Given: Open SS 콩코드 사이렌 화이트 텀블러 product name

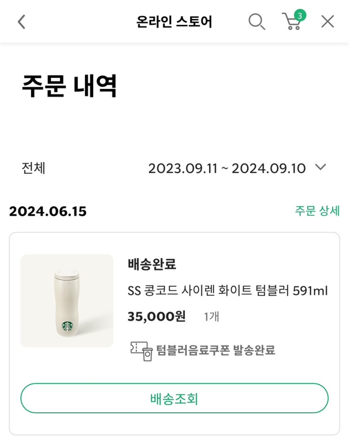Looking at the screenshot, I should click(228, 291).
